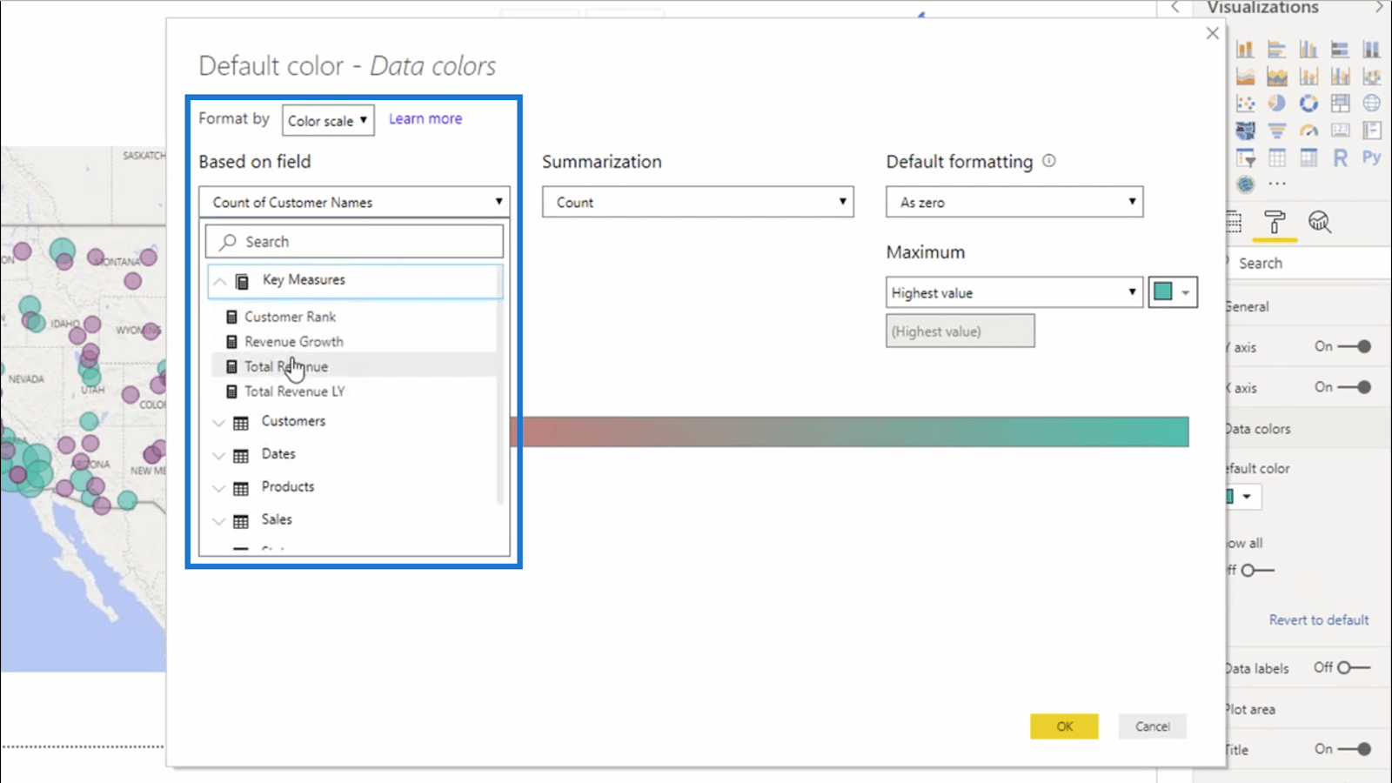Image resolution: width=1392 pixels, height=783 pixels.
Task: Click the OK button
Action: pos(1065,726)
